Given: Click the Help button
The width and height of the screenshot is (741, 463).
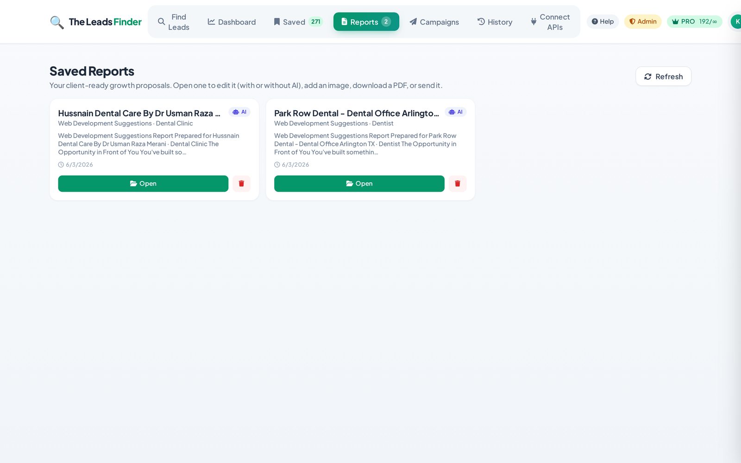Looking at the screenshot, I should 603,21.
